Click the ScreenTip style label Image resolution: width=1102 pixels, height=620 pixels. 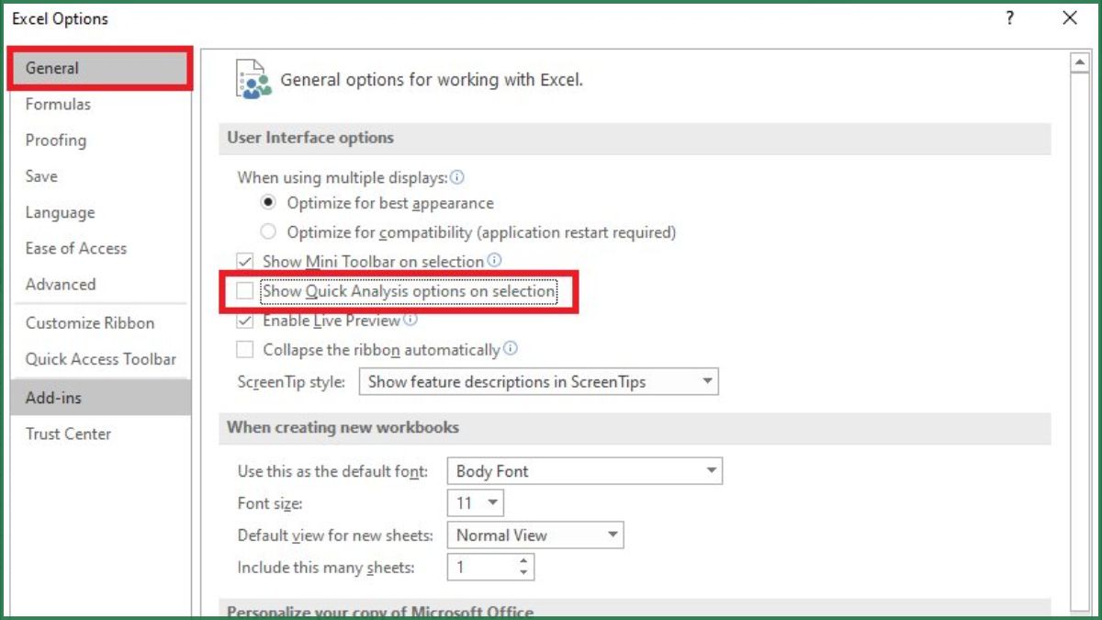click(291, 382)
